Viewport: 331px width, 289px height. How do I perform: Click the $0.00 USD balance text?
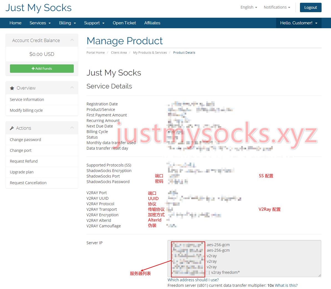click(x=42, y=54)
